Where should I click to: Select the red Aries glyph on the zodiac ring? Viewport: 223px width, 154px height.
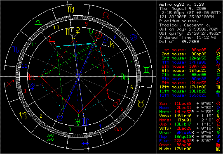118,131
